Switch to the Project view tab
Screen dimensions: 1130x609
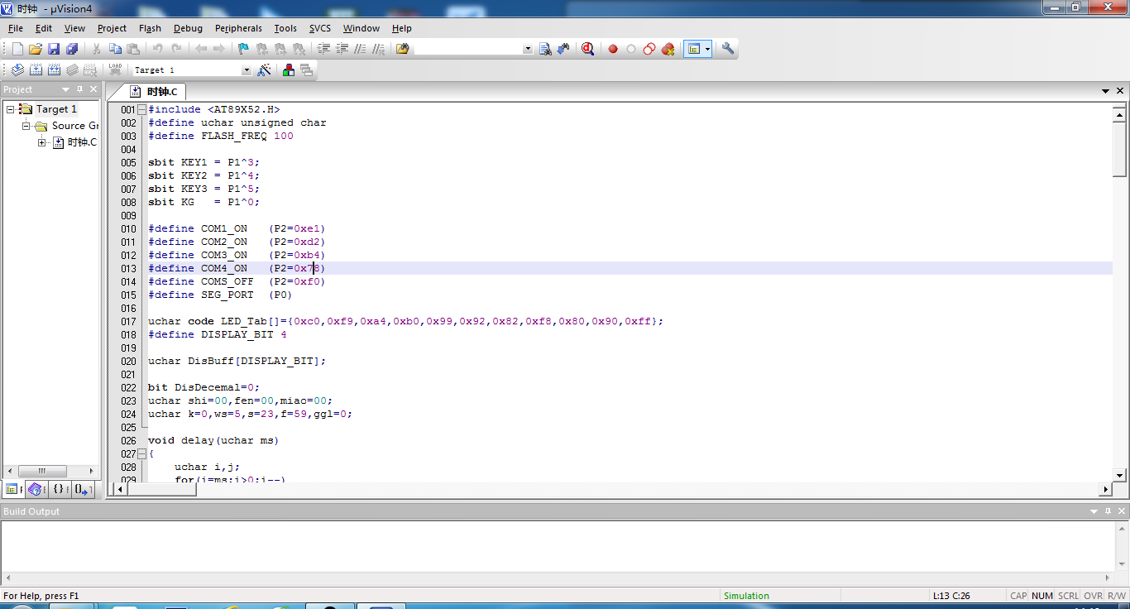13,489
